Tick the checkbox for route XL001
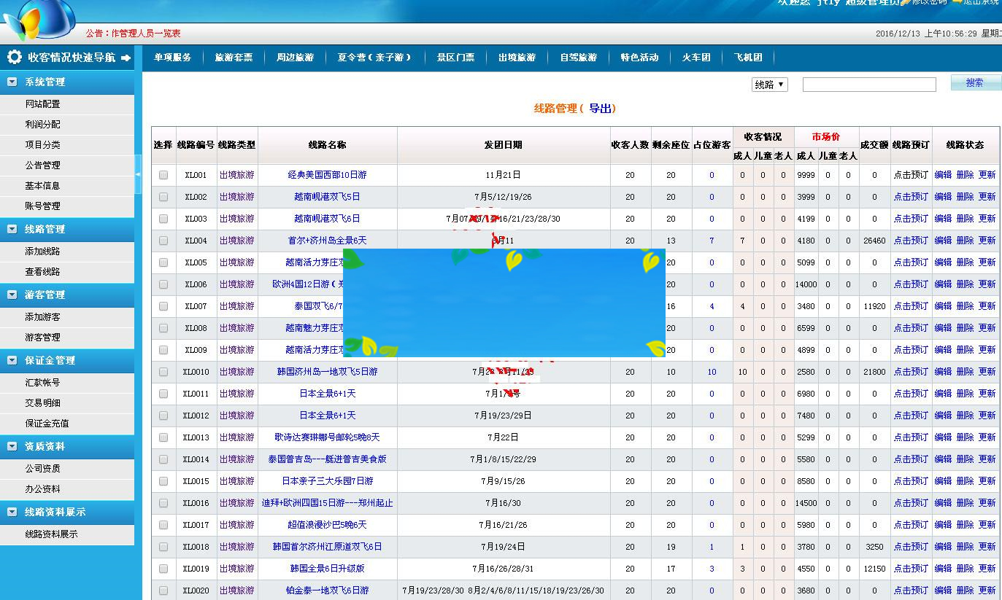Image resolution: width=1002 pixels, height=600 pixels. [x=163, y=175]
